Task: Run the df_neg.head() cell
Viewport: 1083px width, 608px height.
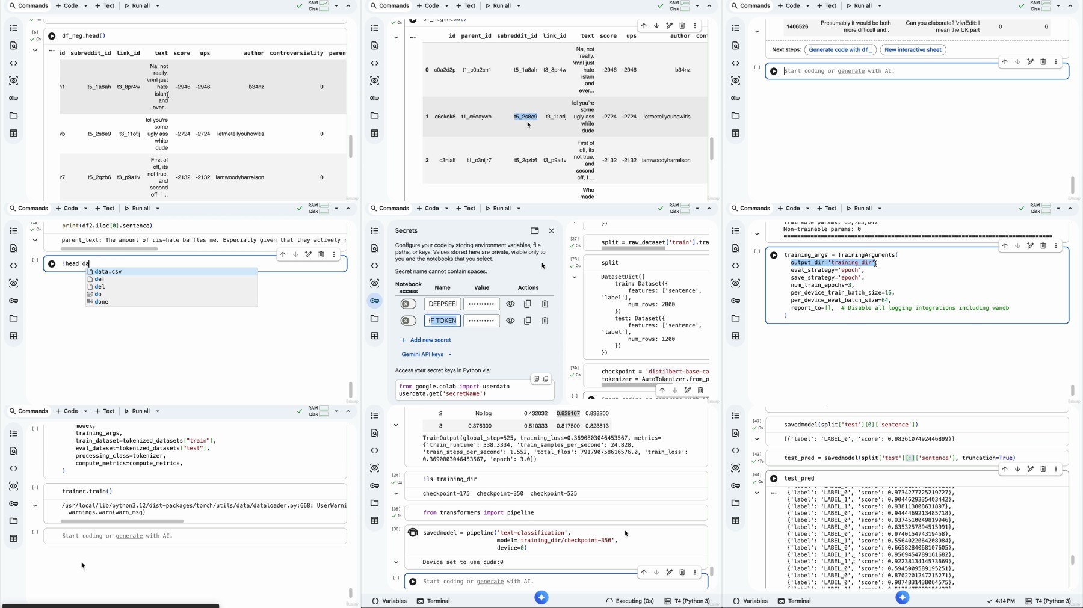Action: [x=52, y=36]
